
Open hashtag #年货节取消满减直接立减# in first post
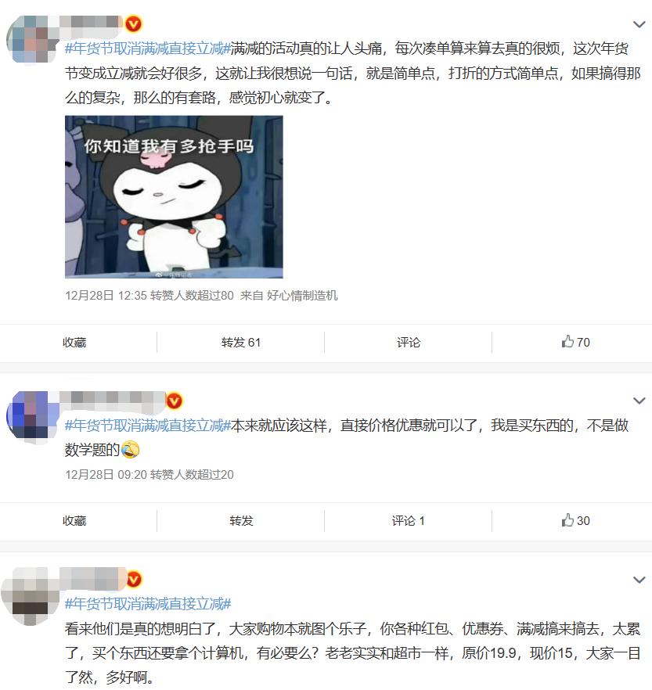pos(148,49)
